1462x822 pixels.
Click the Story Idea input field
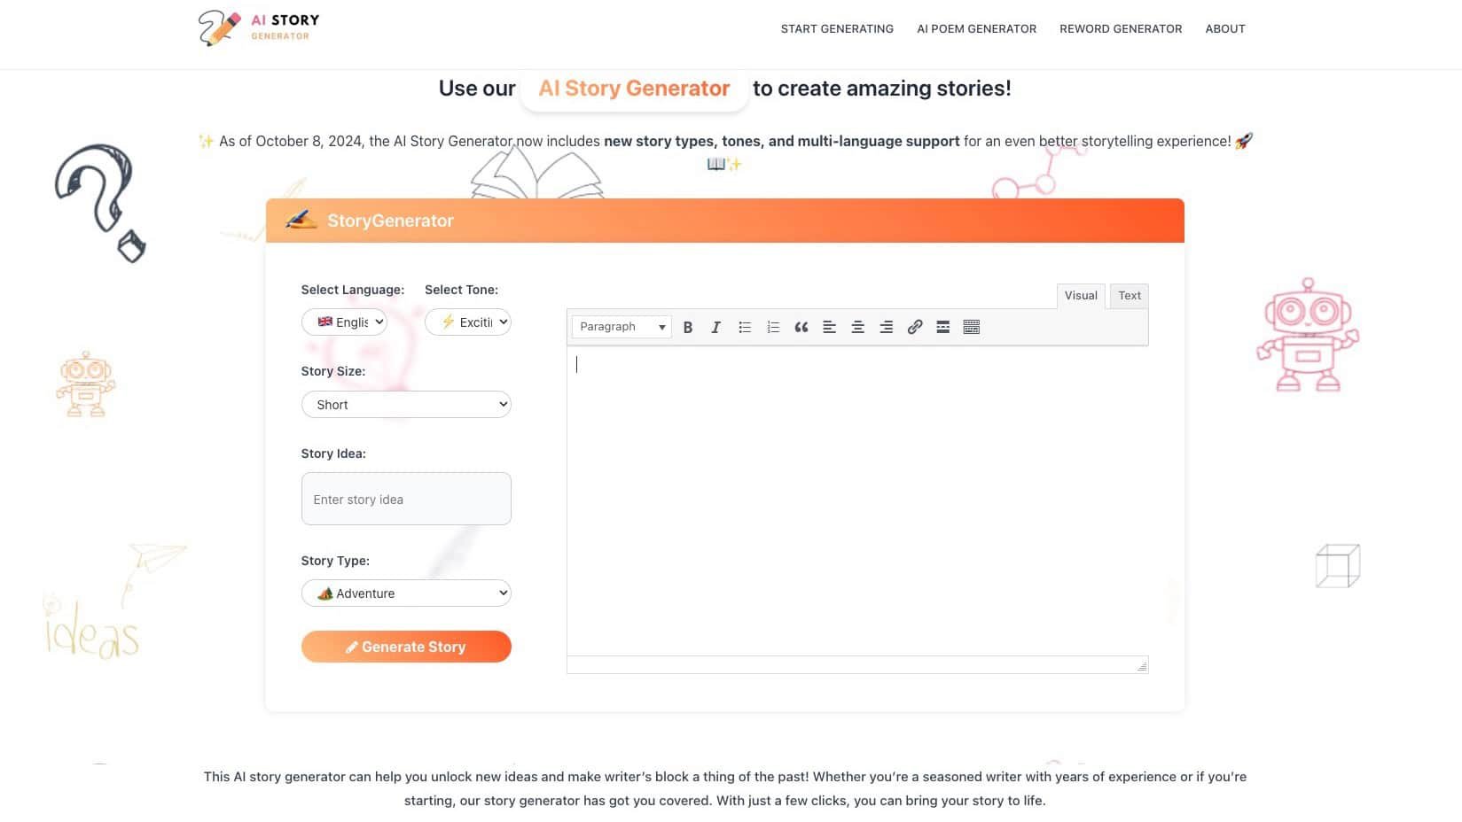coord(406,500)
